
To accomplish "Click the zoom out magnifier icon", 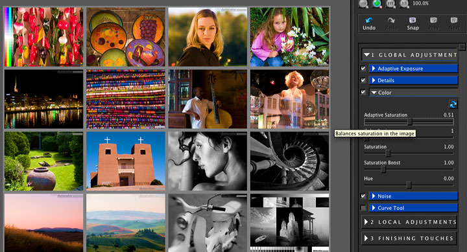I will click(363, 4).
